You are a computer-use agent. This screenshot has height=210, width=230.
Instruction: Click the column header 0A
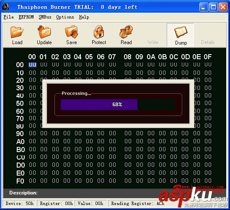tap(151, 57)
